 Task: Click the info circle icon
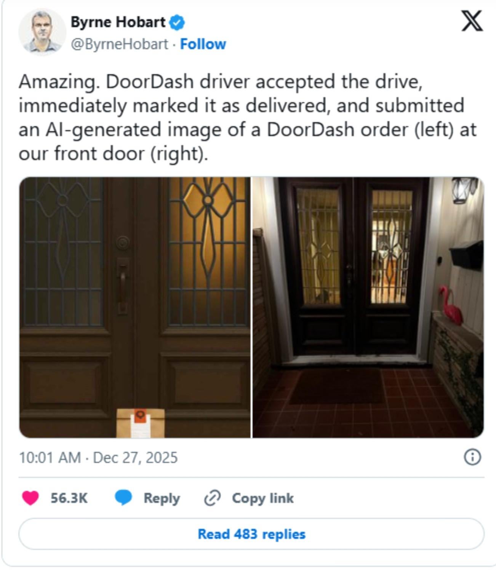point(473,457)
